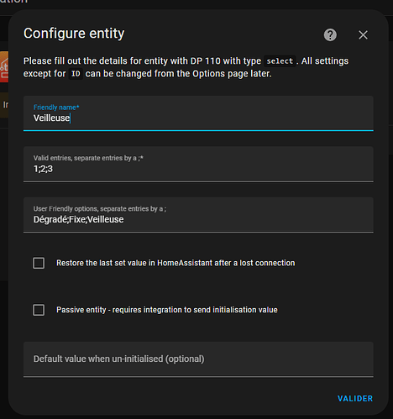Focus the Friendly name field containing Veilleuse
The image size is (393, 419).
(x=198, y=113)
